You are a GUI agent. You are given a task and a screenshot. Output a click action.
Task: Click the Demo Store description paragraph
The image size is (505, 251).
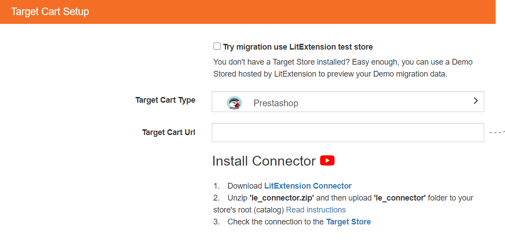click(343, 68)
